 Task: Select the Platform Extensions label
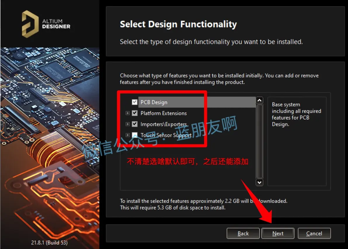tap(163, 113)
